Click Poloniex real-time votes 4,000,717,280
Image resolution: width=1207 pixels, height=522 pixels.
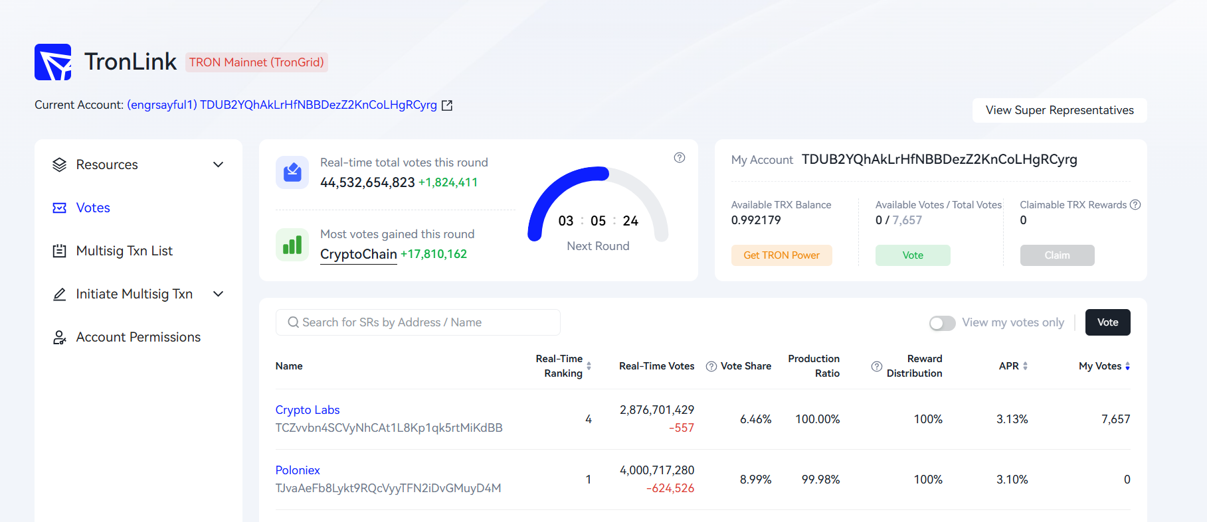click(657, 470)
